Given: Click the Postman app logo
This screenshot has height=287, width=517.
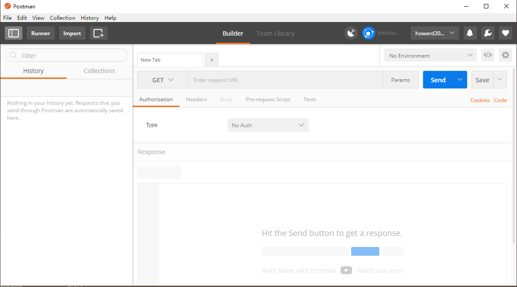Looking at the screenshot, I should click(x=7, y=6).
